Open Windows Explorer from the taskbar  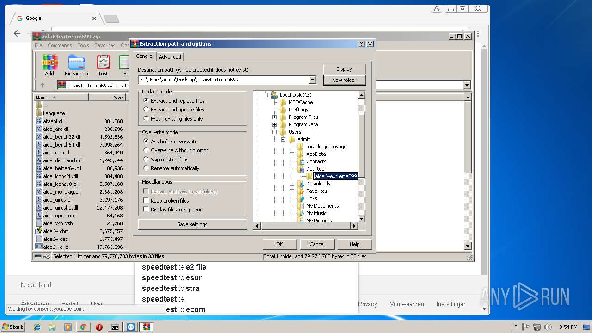click(x=52, y=327)
